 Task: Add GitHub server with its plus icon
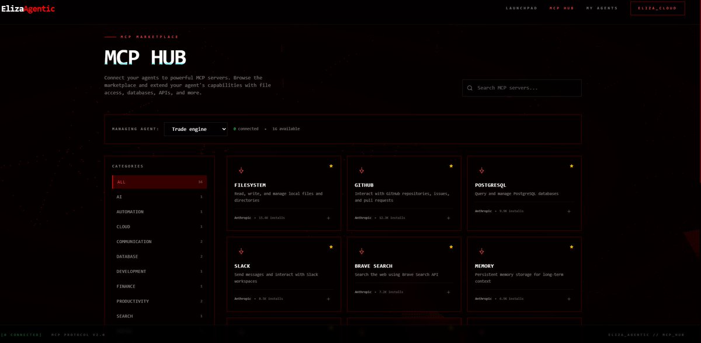[449, 218]
